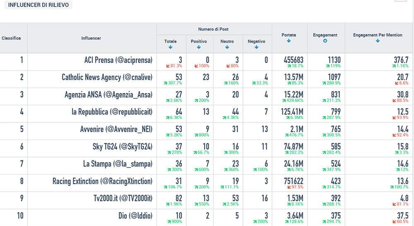414x226 pixels.
Task: Select ACI Prensa engagement value 1130
Action: click(x=334, y=60)
